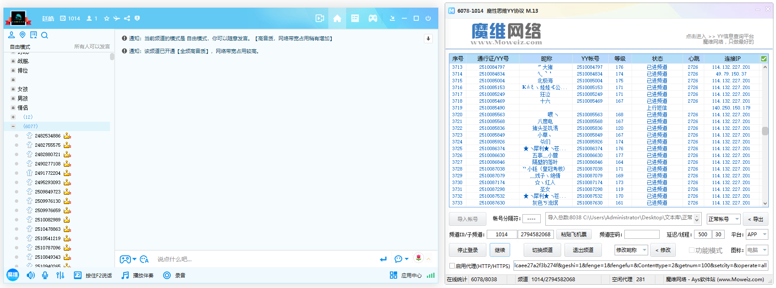Select the 女孩 channel

pyautogui.click(x=23, y=89)
